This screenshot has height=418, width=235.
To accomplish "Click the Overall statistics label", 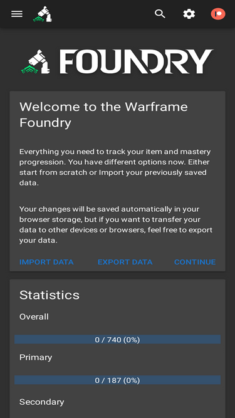I will [34, 316].
